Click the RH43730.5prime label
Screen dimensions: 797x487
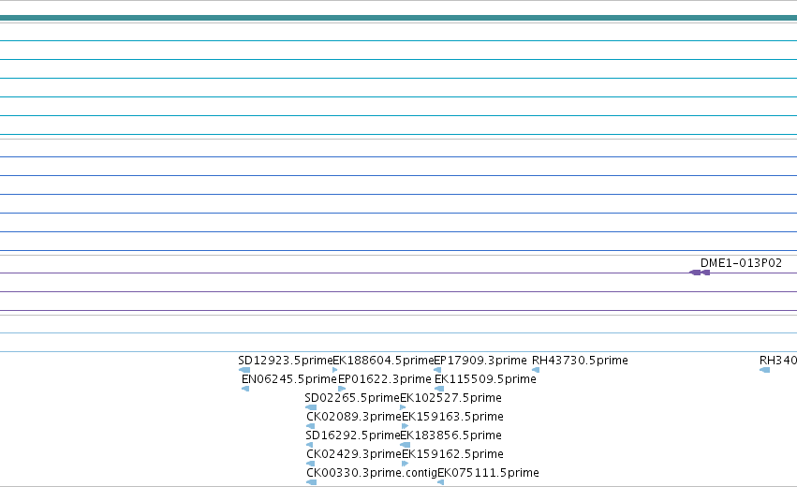point(580,361)
